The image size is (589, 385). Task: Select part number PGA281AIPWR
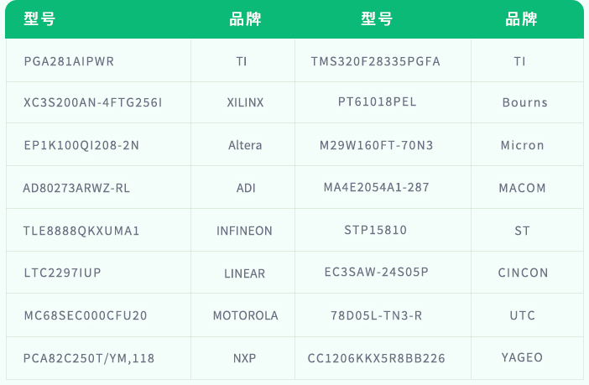pyautogui.click(x=69, y=61)
